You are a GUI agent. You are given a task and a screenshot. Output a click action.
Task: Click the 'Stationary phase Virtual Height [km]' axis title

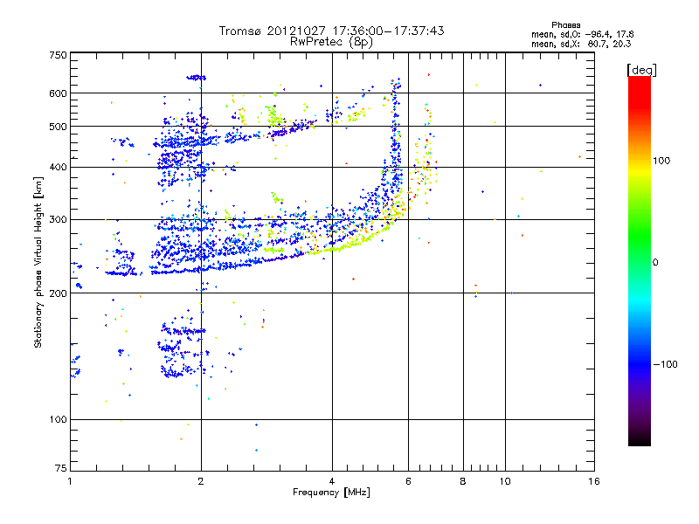click(38, 262)
